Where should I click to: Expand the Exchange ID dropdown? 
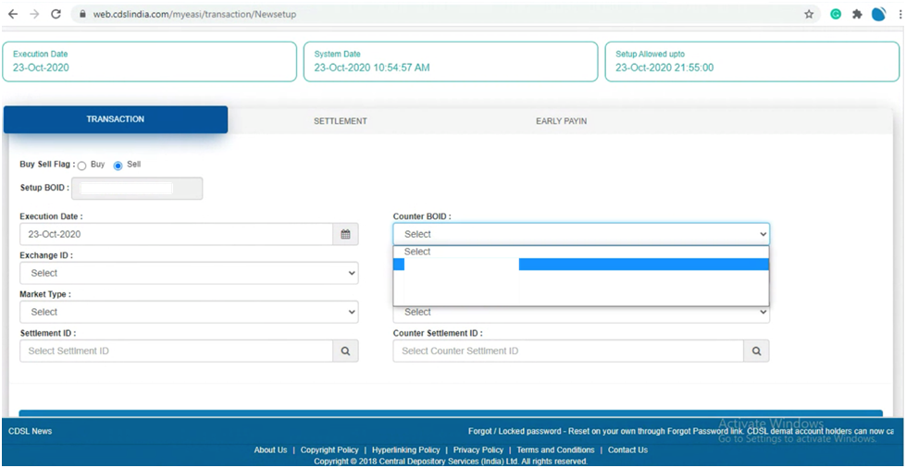click(x=189, y=274)
